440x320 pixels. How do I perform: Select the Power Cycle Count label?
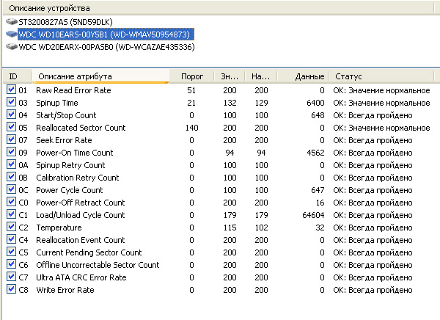tap(70, 190)
